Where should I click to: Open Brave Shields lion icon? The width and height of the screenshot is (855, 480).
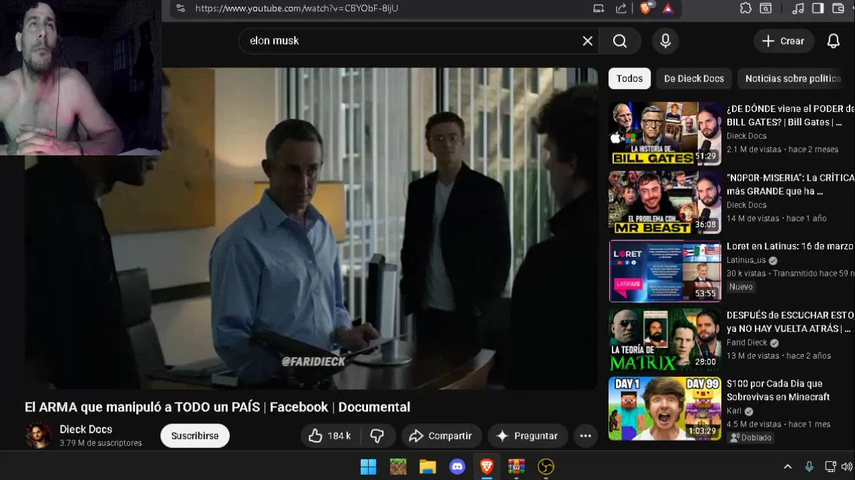point(645,8)
